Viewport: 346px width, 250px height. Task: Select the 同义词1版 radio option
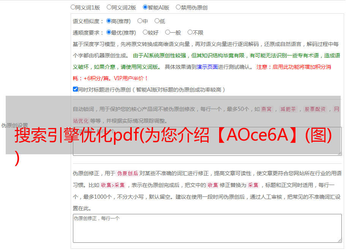pyautogui.click(x=73, y=7)
